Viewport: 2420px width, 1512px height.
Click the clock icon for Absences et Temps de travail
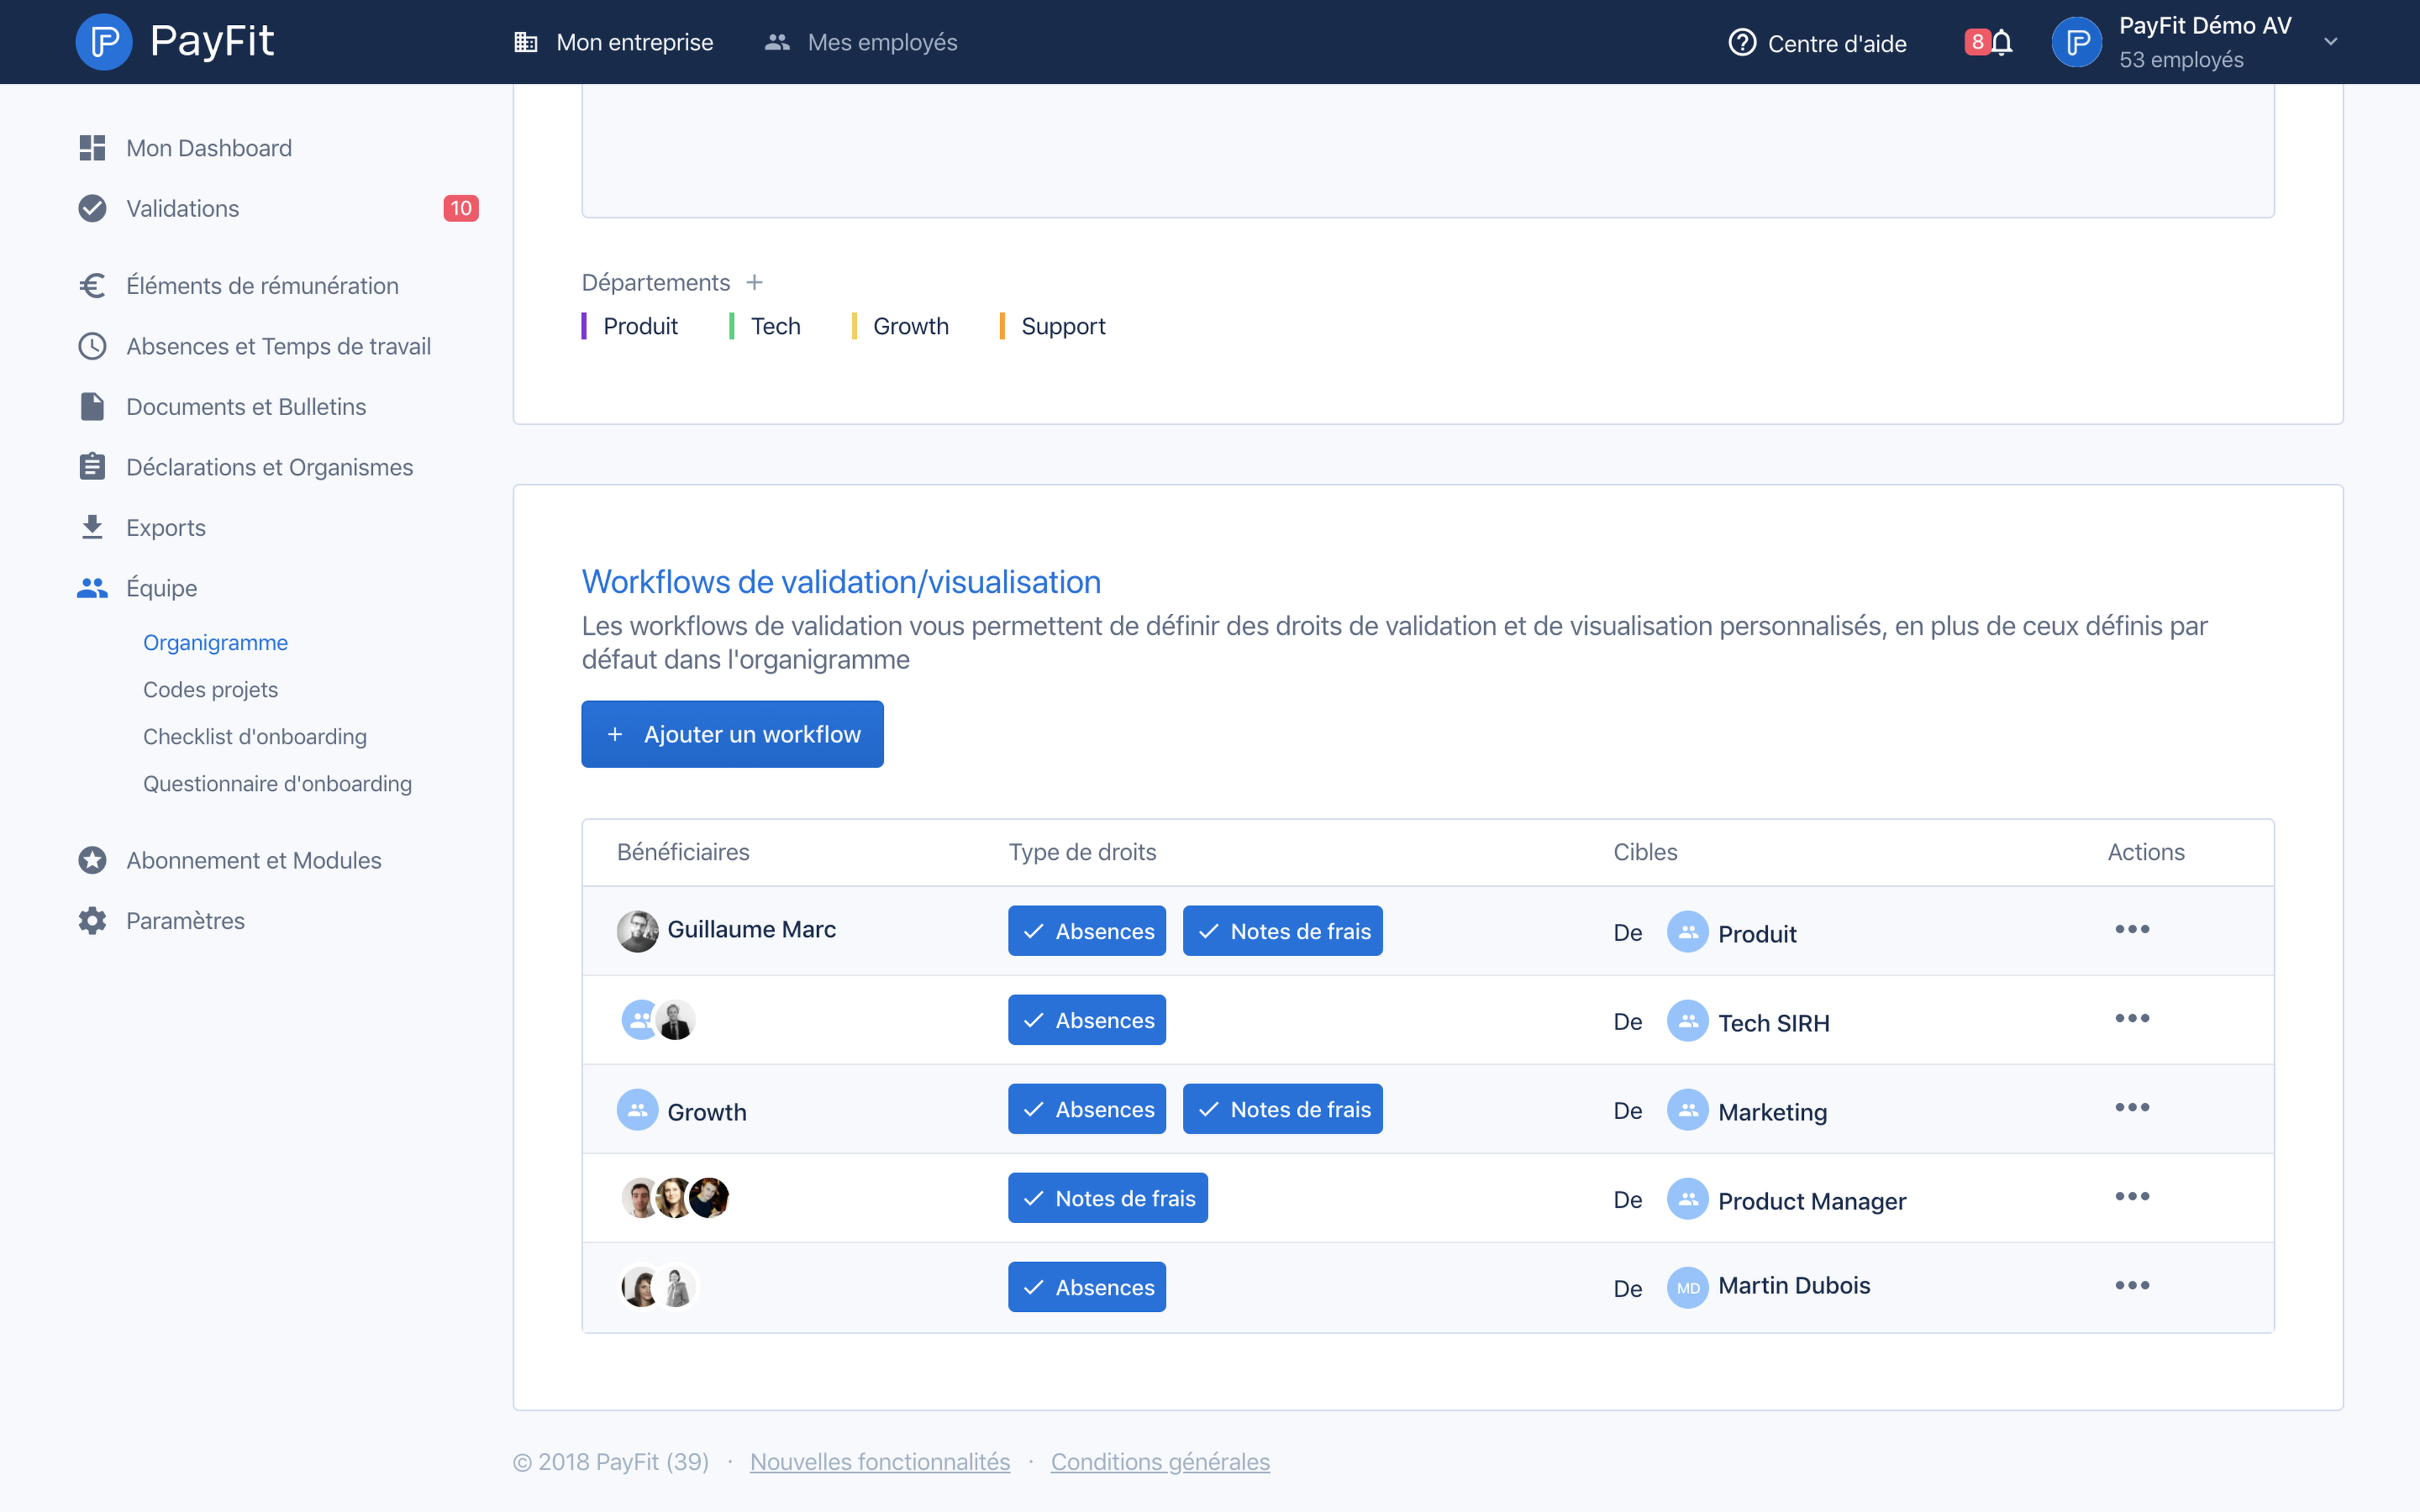pyautogui.click(x=92, y=346)
